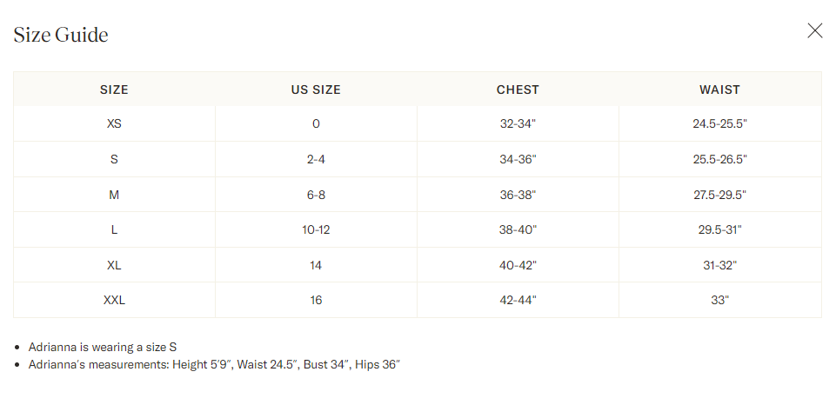Select the L size row label

114,230
